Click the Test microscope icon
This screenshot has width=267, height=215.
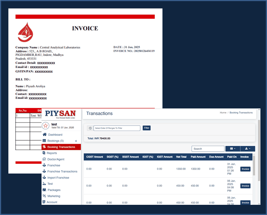point(44,184)
